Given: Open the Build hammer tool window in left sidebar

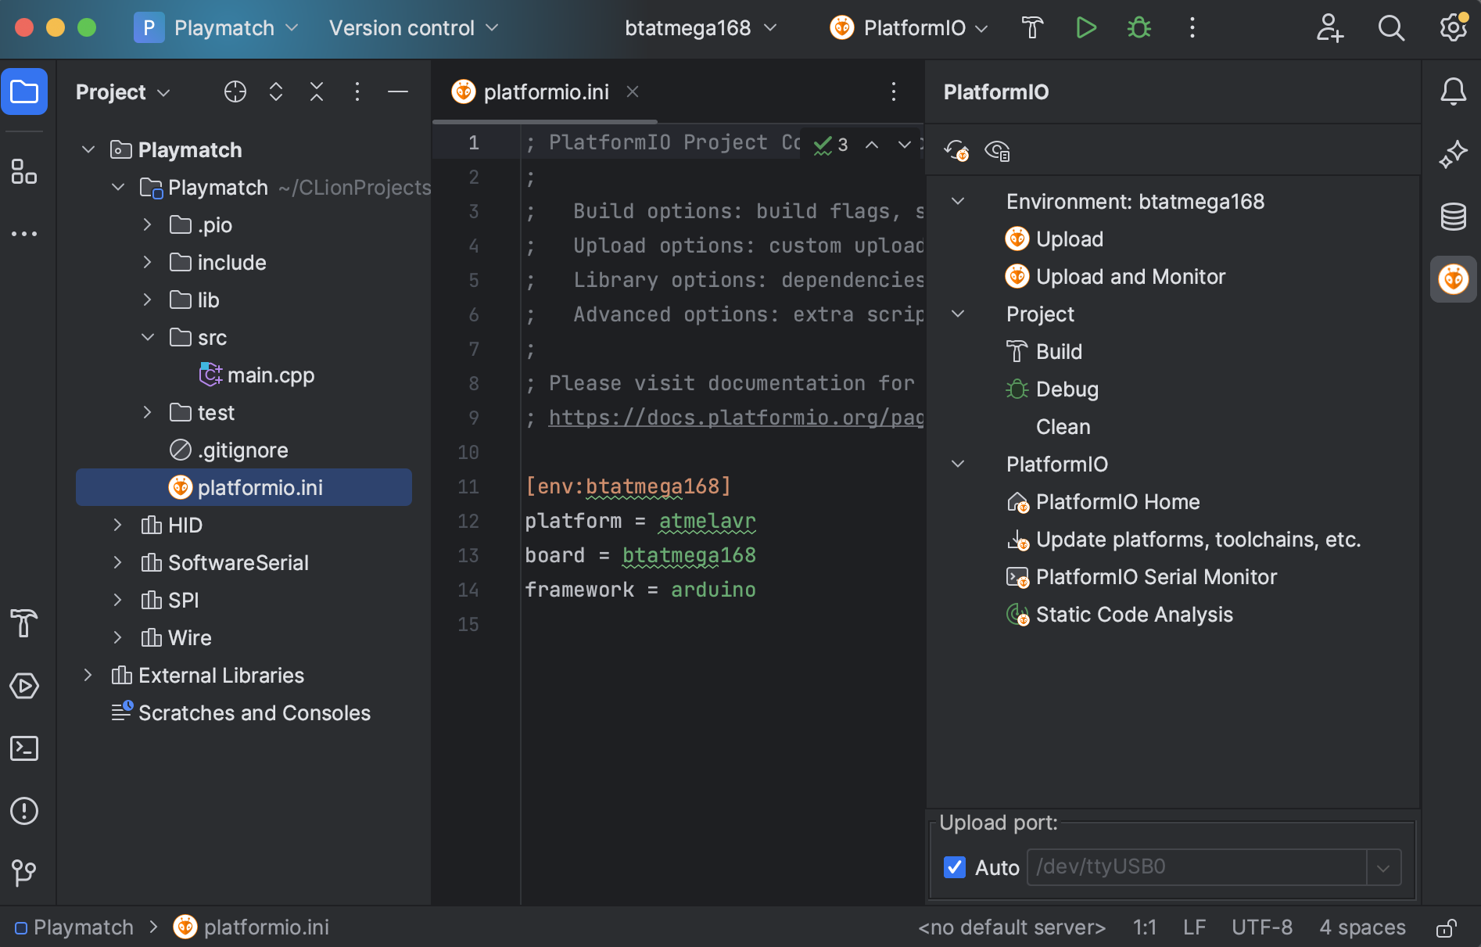Looking at the screenshot, I should tap(24, 623).
